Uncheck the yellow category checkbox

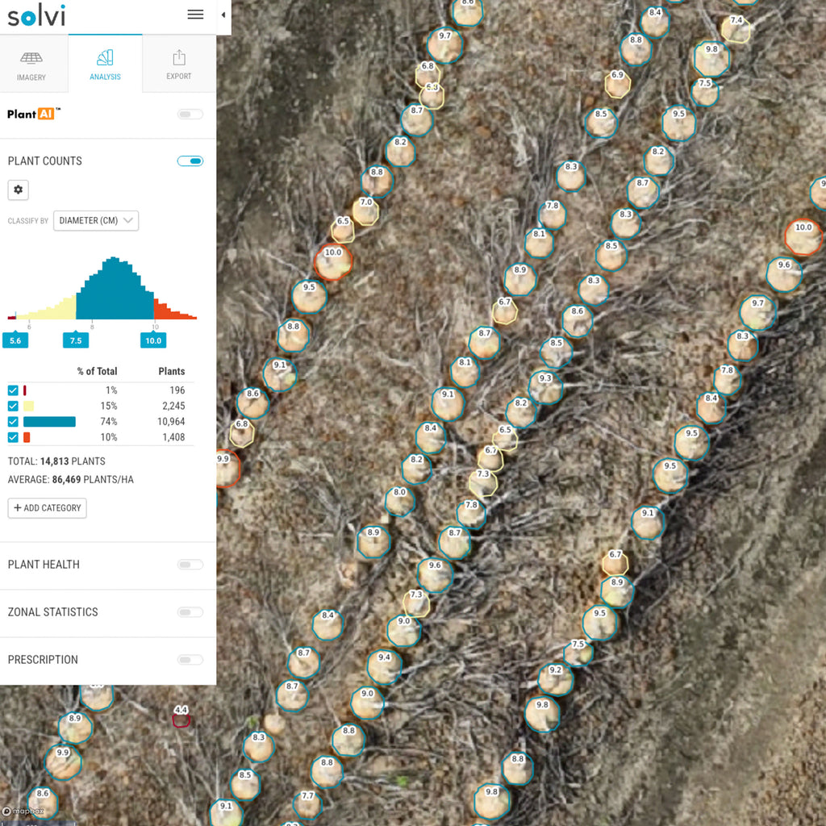(13, 407)
